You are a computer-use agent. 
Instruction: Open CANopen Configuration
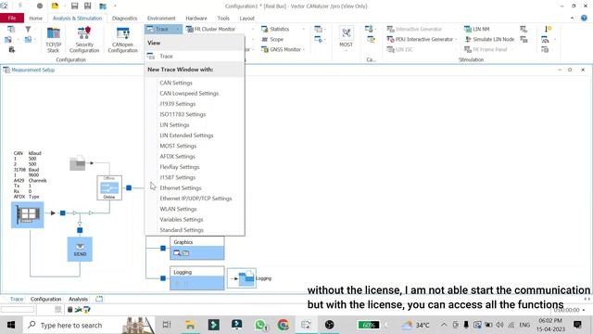pyautogui.click(x=123, y=39)
